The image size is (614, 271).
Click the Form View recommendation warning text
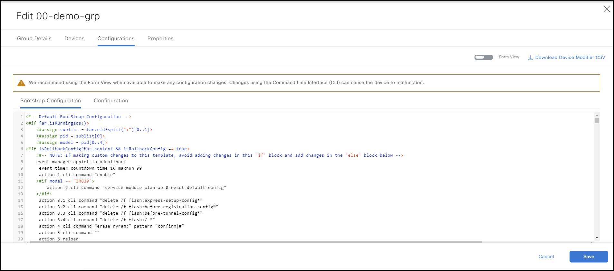click(x=226, y=83)
